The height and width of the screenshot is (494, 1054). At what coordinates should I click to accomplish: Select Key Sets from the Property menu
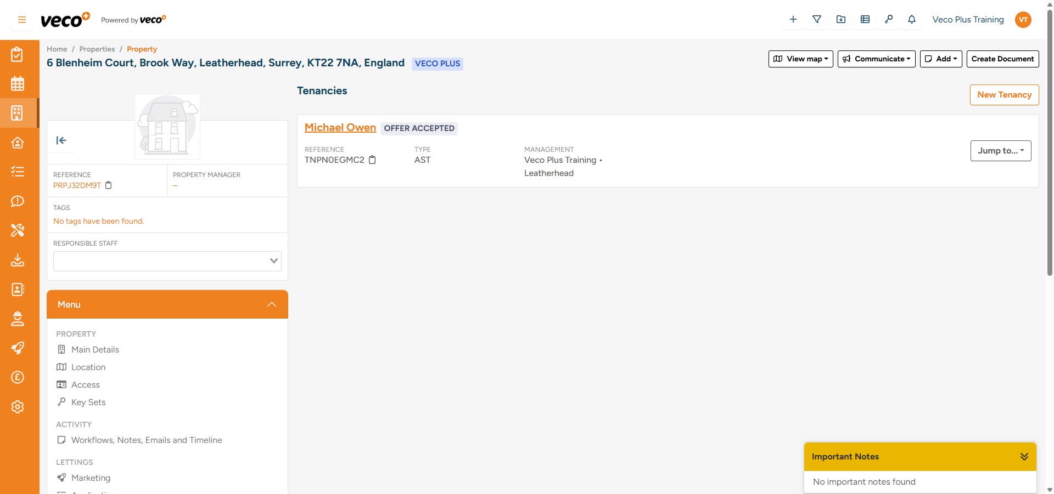pos(88,402)
